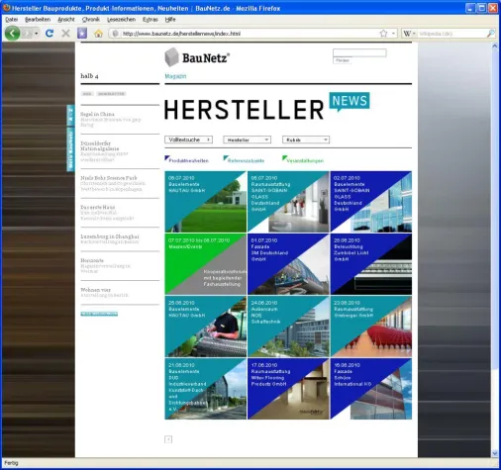Open the back/forward history dropdown arrow

(x=37, y=34)
